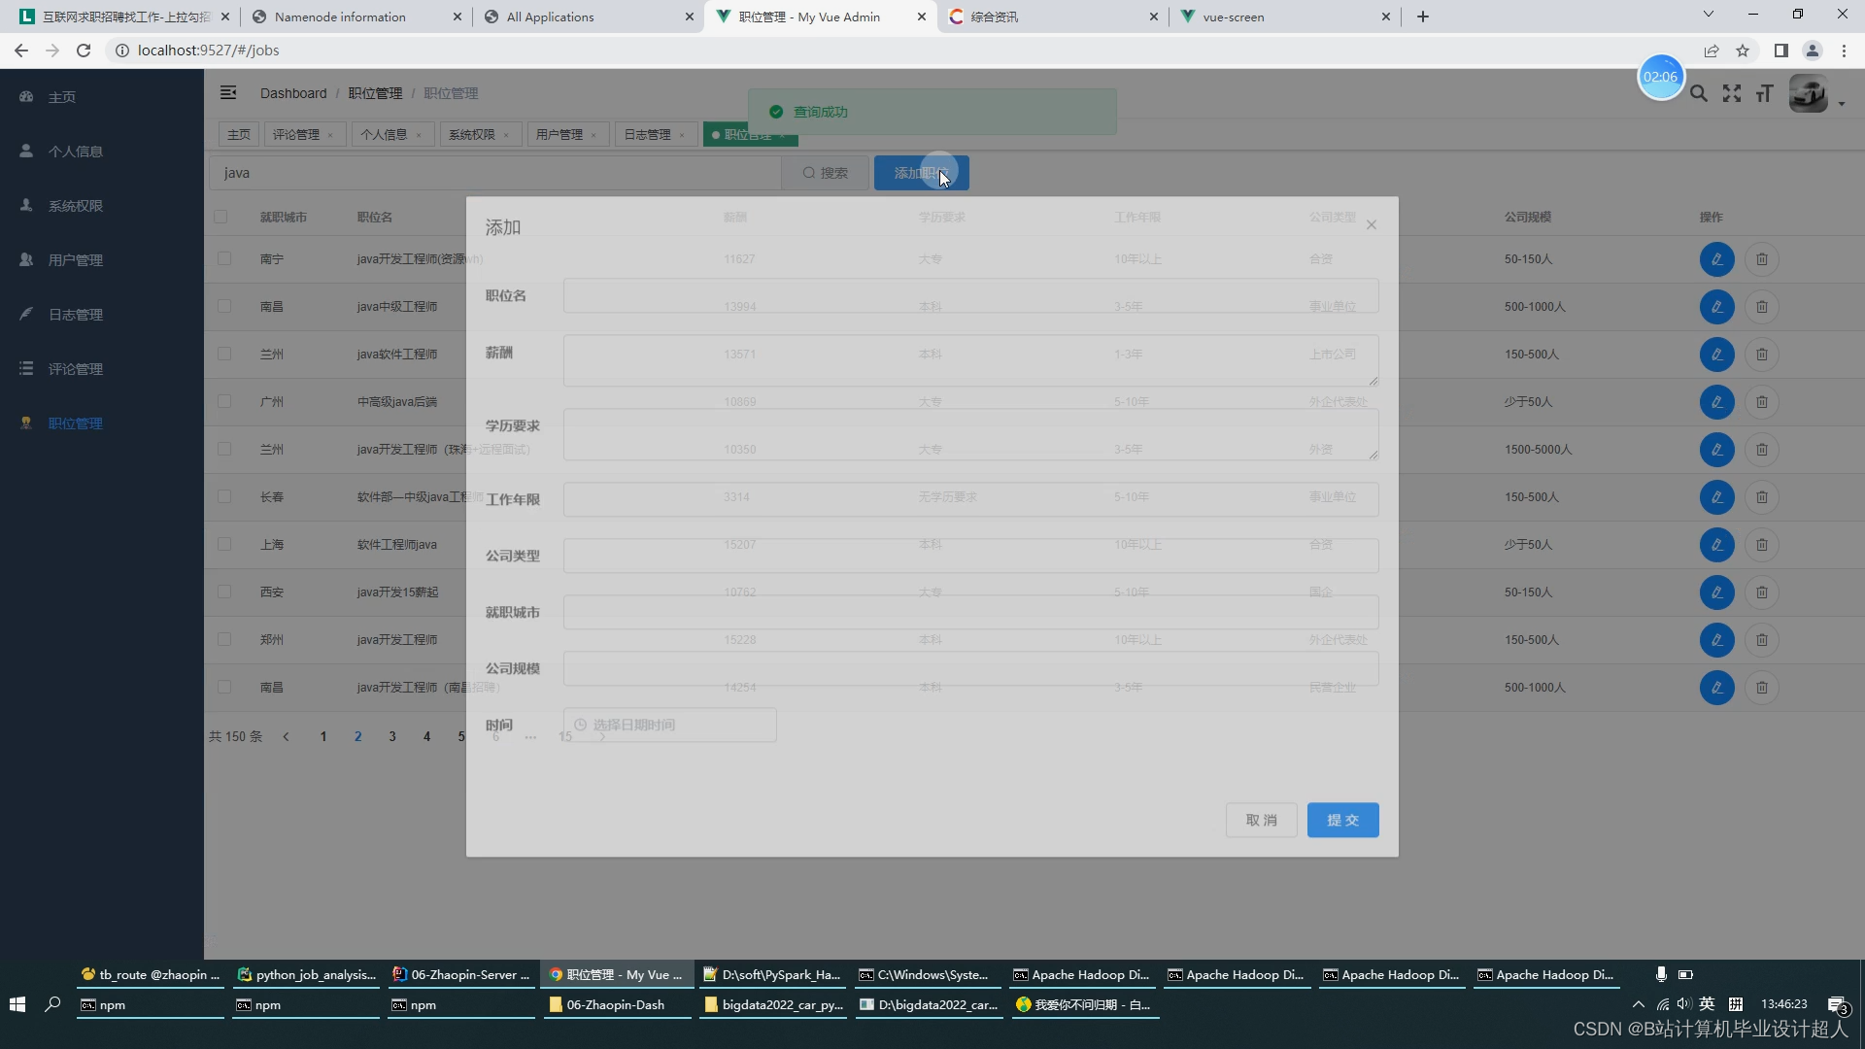Open 评论管理 in the sidebar menu
This screenshot has height=1049, width=1865.
tap(76, 369)
